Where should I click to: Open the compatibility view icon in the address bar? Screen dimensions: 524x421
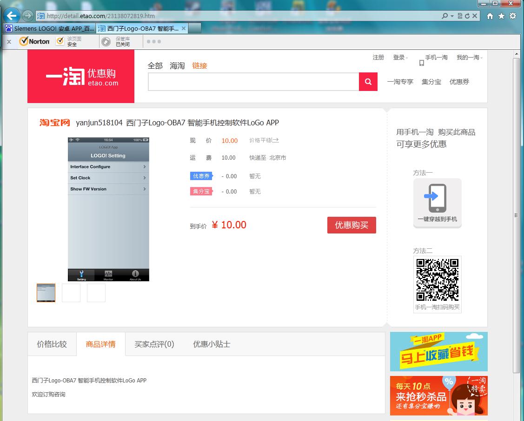click(460, 16)
